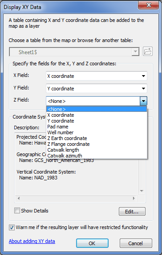
Task: Open the browse-for-table folder icon
Action: pos(148,51)
